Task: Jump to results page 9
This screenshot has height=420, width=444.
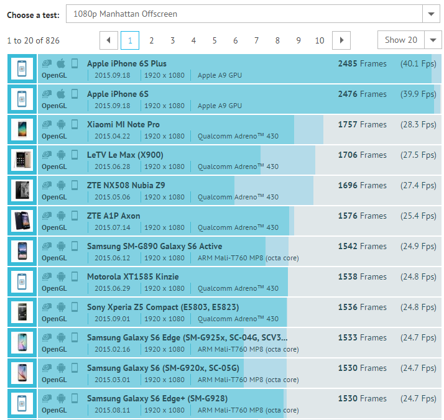Action: click(298, 40)
